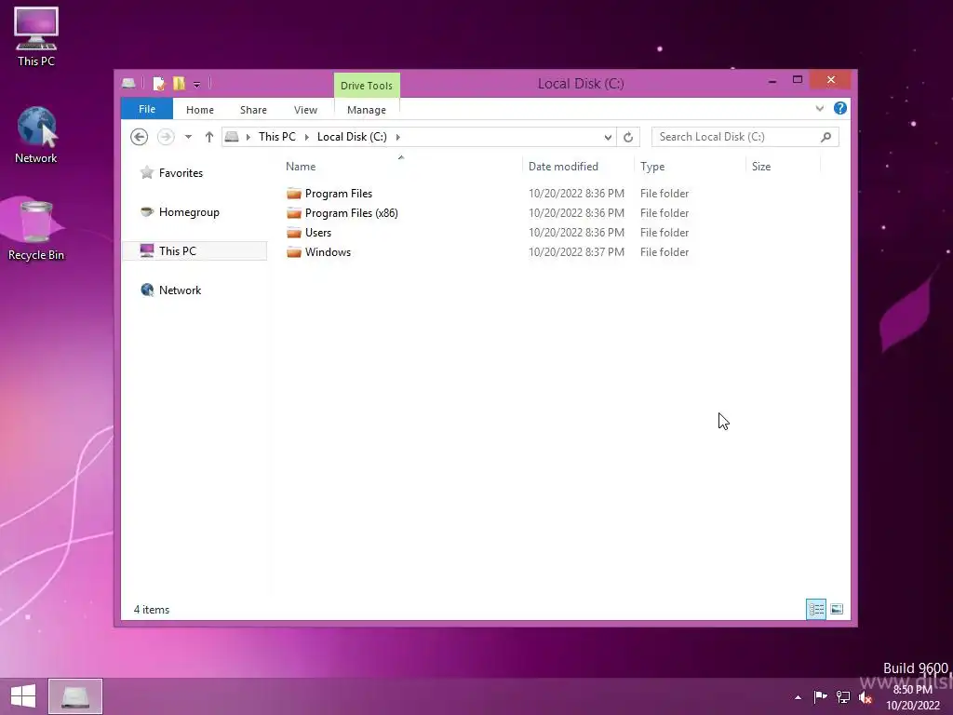Click the network tray icon
Screen dimensions: 953x715
[843, 696]
